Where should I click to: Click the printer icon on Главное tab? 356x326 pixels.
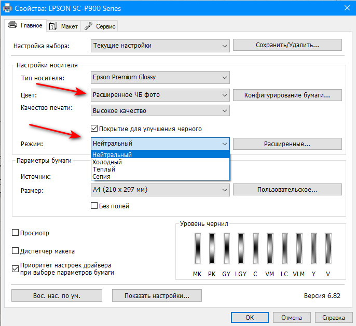tap(12, 25)
